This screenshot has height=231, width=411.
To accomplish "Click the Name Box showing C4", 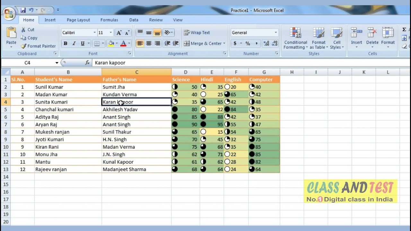I will tap(27, 63).
